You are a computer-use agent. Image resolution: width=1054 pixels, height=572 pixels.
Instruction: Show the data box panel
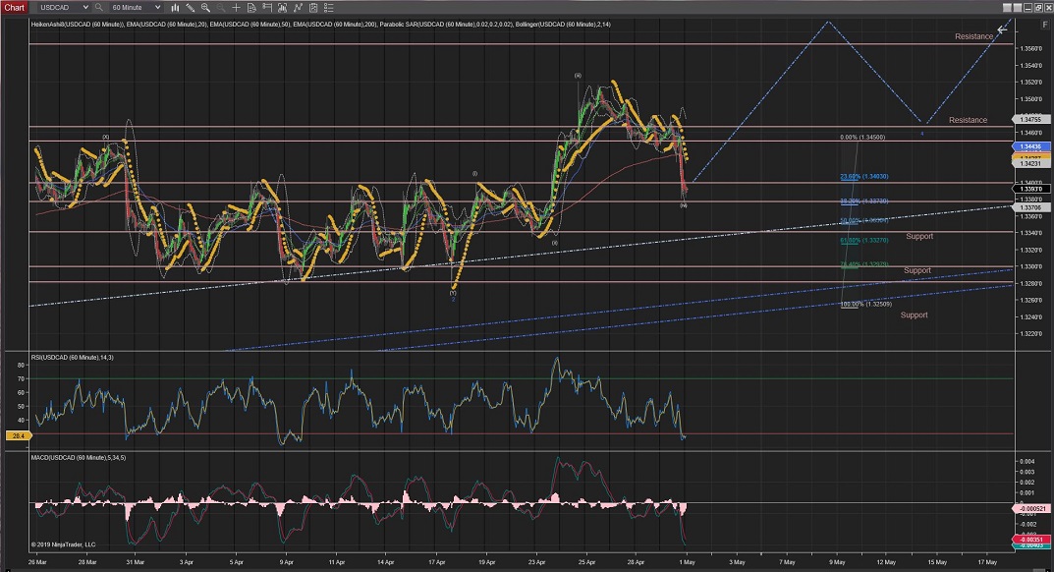(251, 8)
